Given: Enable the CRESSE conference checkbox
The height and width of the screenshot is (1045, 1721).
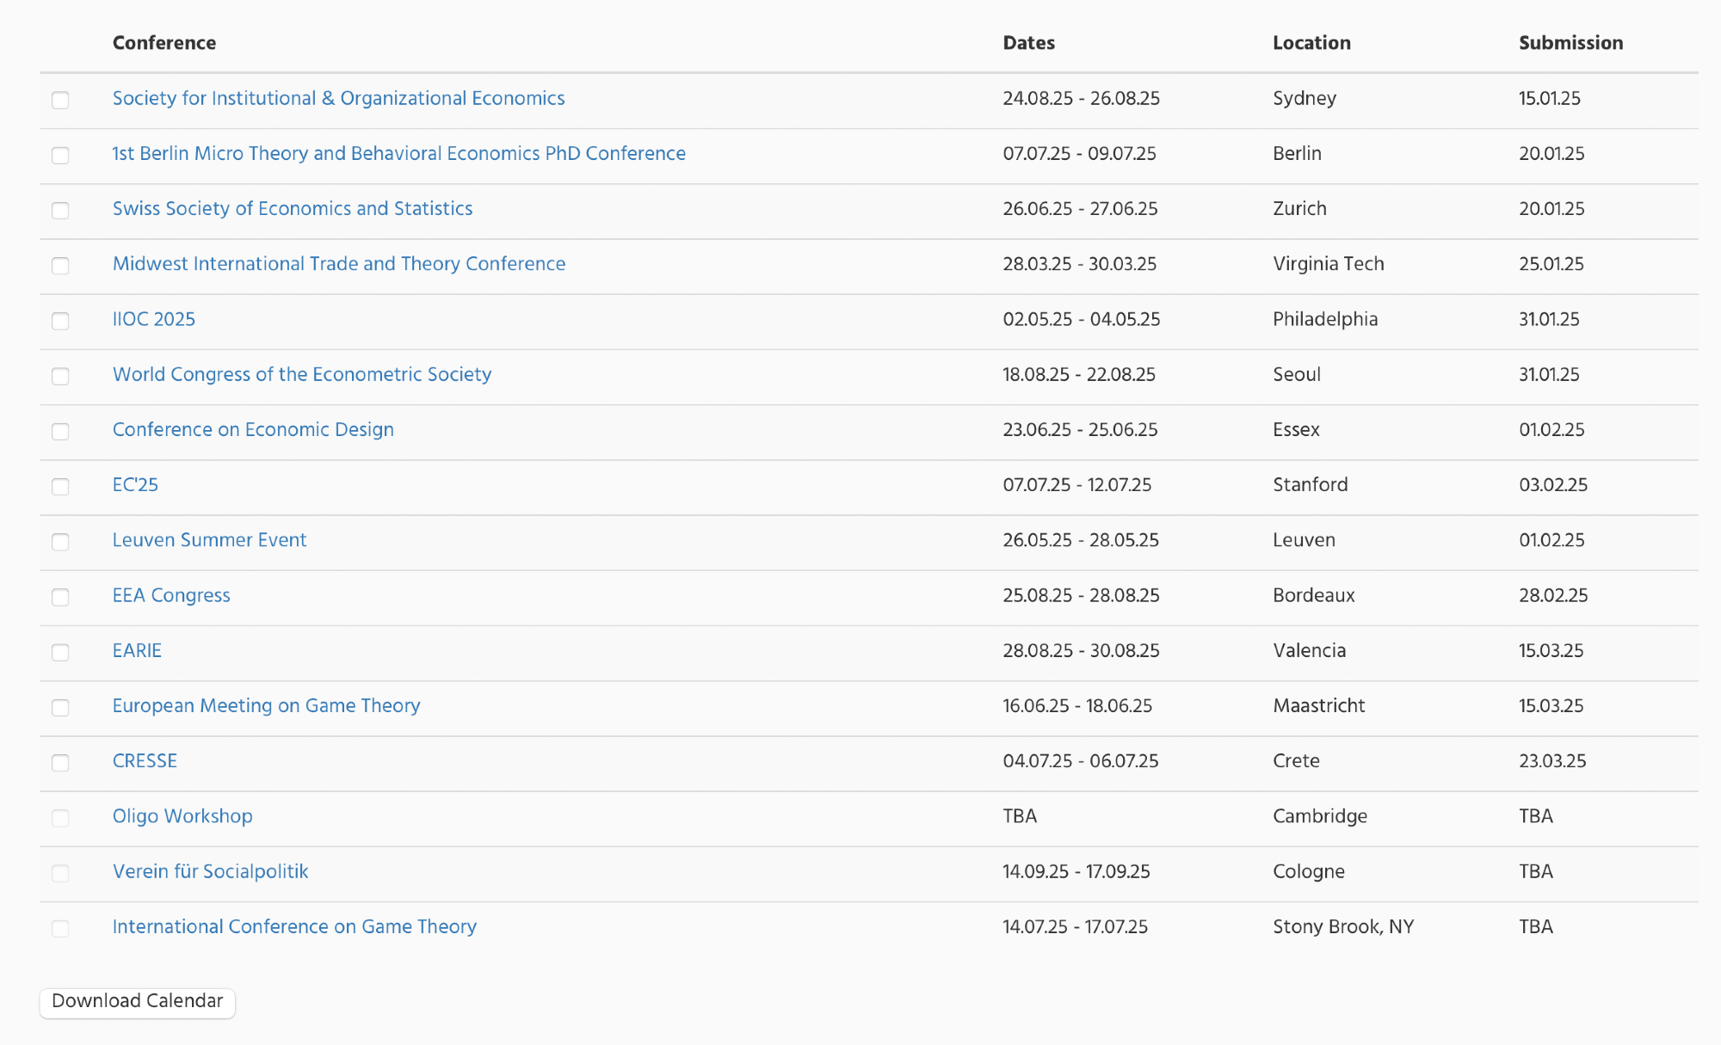Looking at the screenshot, I should tap(60, 762).
